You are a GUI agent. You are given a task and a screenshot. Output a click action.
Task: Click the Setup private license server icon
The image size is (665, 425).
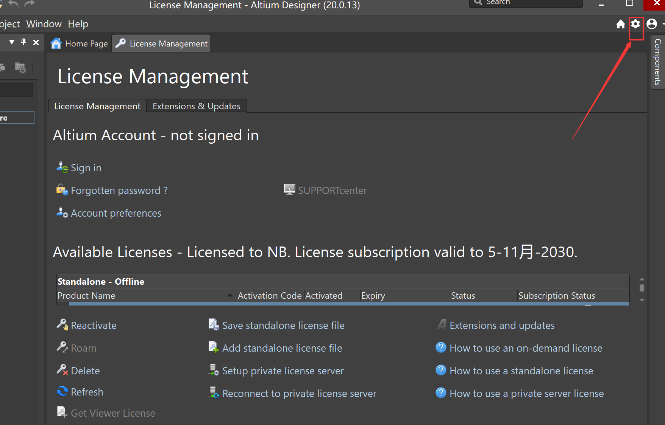(x=214, y=370)
